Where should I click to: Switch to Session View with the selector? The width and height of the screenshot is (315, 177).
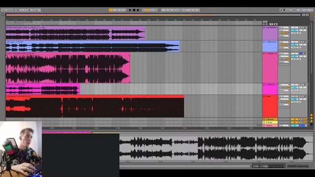312,18
